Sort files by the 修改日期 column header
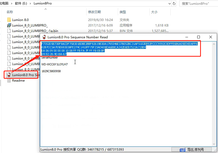Image resolution: width=218 pixels, height=153 pixels. (x=94, y=12)
